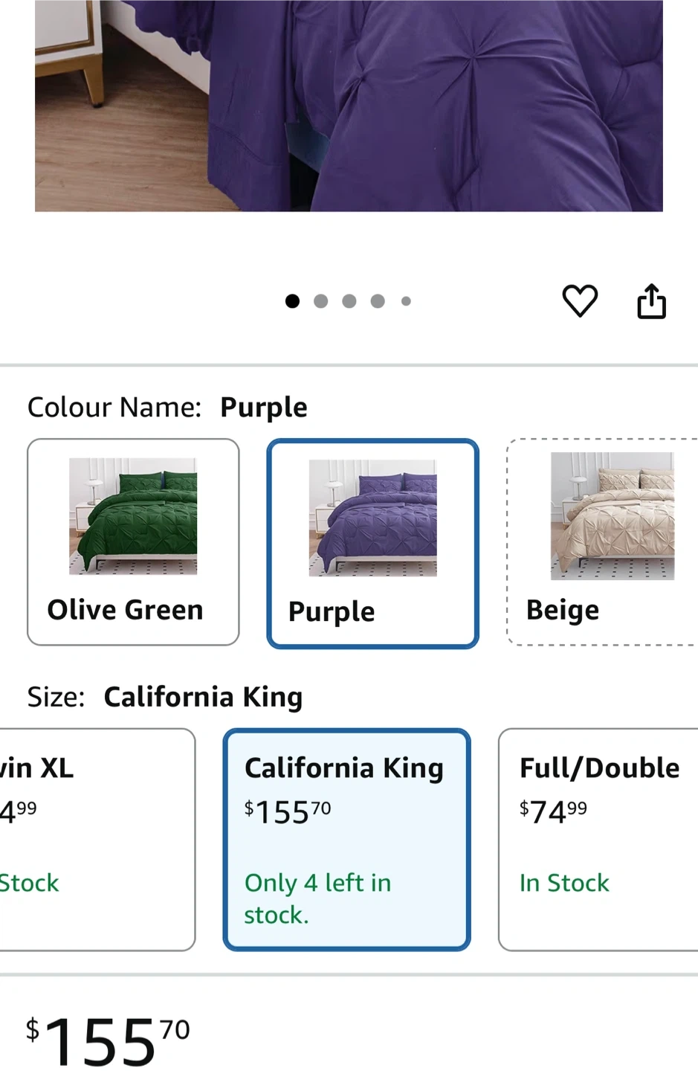This screenshot has width=698, height=1071.
Task: Select Full/Double size option
Action: click(x=598, y=840)
